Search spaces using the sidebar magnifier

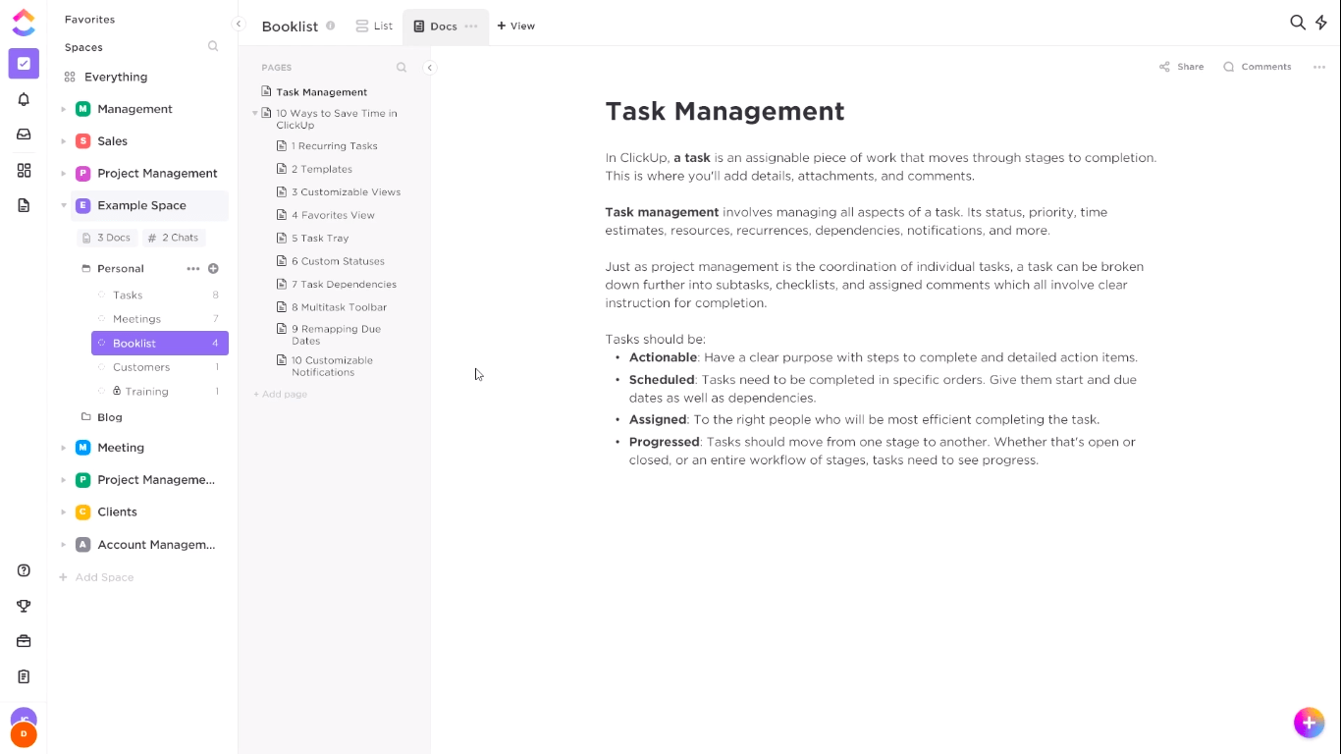coord(213,46)
